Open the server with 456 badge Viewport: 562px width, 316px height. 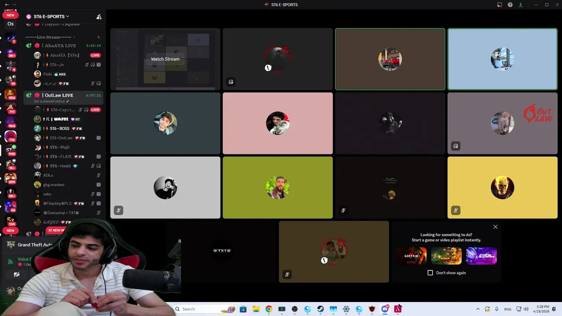pyautogui.click(x=11, y=94)
